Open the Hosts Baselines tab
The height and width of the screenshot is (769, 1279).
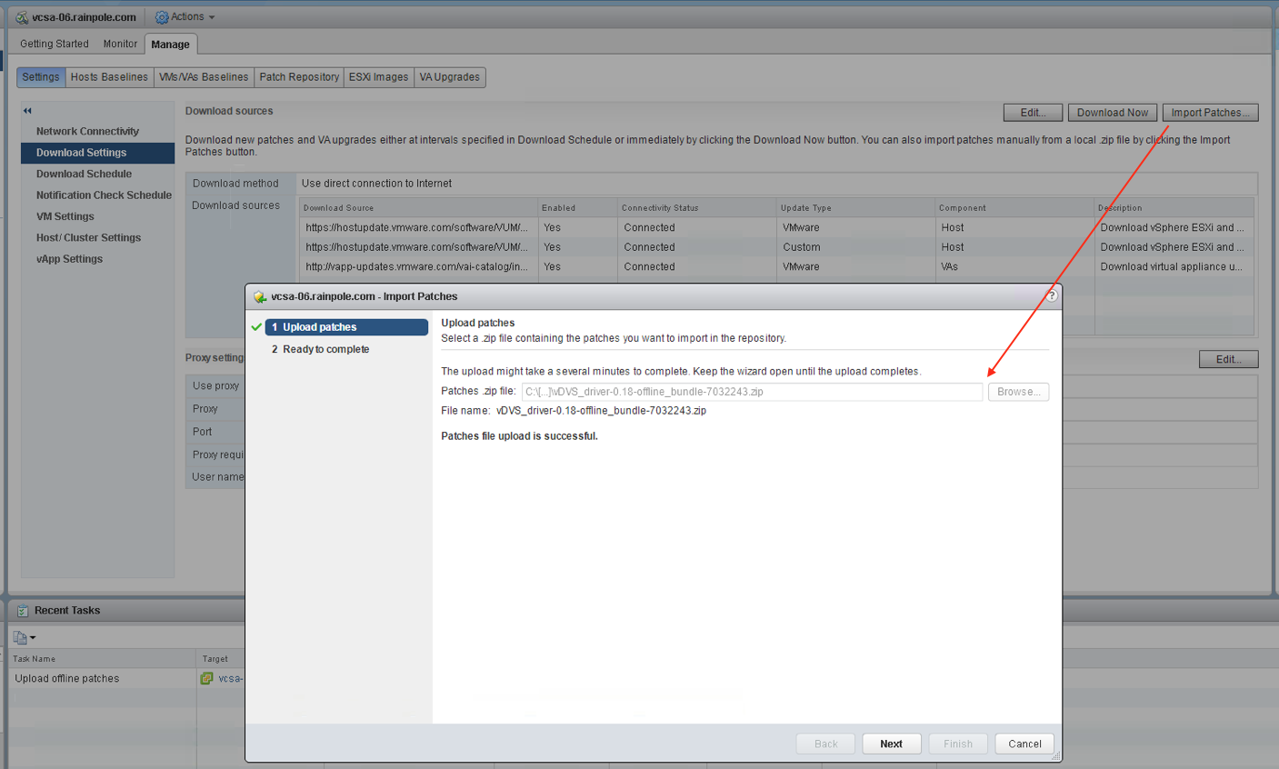(109, 77)
